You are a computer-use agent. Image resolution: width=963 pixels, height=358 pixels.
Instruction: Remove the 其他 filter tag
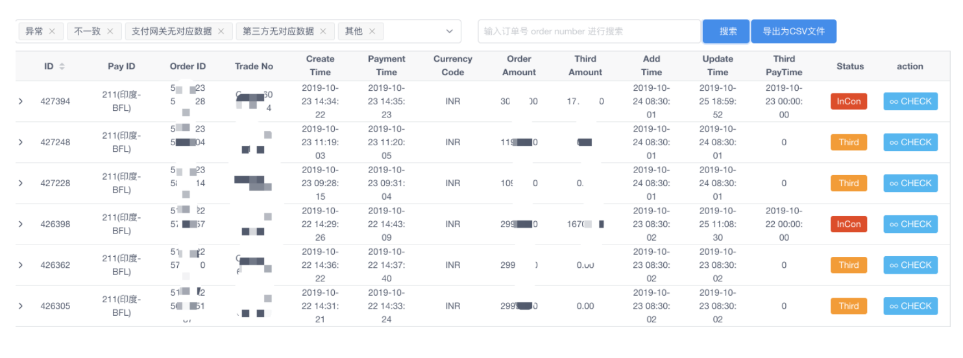372,31
